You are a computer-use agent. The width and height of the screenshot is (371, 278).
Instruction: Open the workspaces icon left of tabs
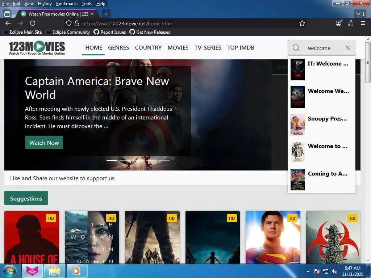coord(7,14)
